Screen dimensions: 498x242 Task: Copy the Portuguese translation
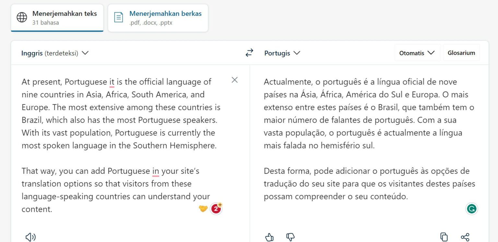click(444, 237)
